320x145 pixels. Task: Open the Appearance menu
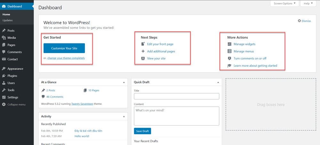pyautogui.click(x=15, y=69)
